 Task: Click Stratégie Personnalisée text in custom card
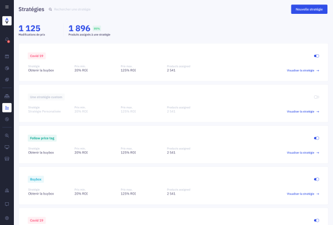pos(44,111)
